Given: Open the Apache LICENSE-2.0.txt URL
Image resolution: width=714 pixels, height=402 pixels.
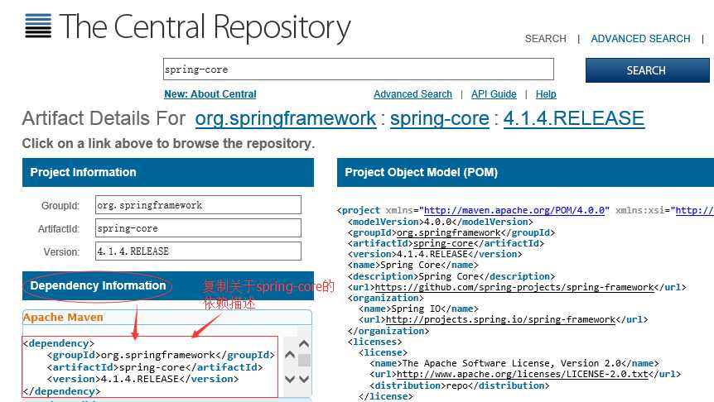Looking at the screenshot, I should click(x=523, y=374).
